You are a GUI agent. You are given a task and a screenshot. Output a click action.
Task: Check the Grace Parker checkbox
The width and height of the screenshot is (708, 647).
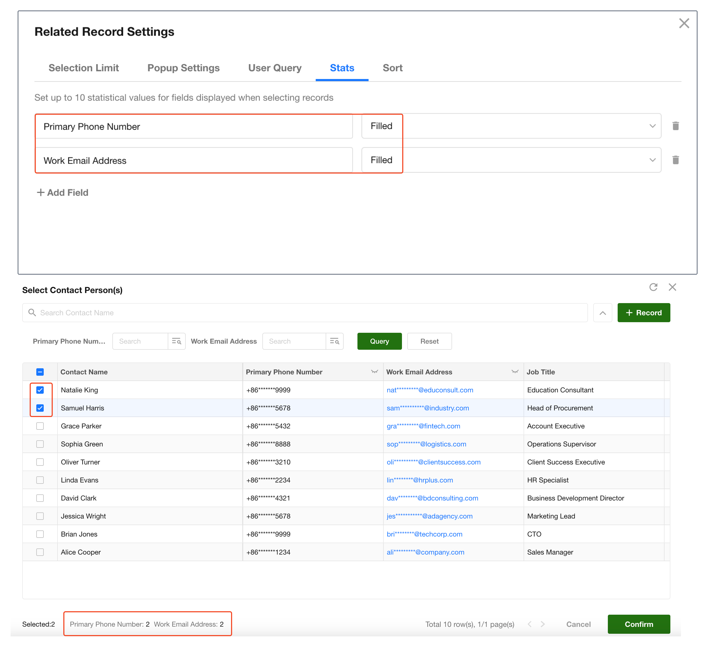pos(40,426)
